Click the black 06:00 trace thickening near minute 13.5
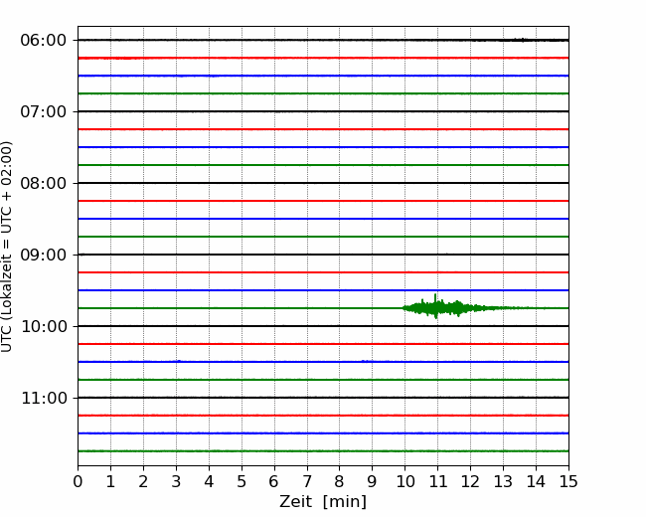 tap(523, 40)
